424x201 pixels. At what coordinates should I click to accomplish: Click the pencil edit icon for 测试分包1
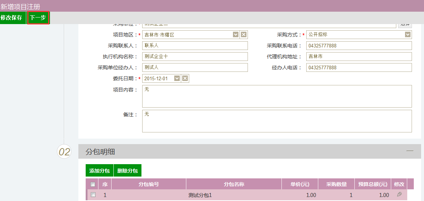click(399, 194)
